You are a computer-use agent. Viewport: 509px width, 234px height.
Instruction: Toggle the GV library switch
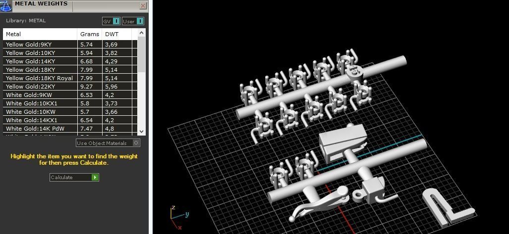click(x=112, y=21)
